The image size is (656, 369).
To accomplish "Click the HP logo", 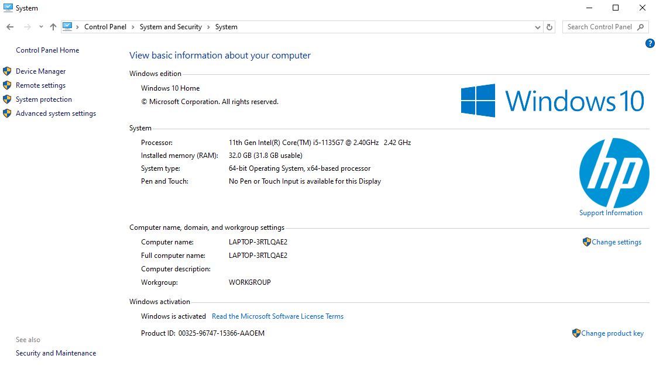I will (614, 173).
